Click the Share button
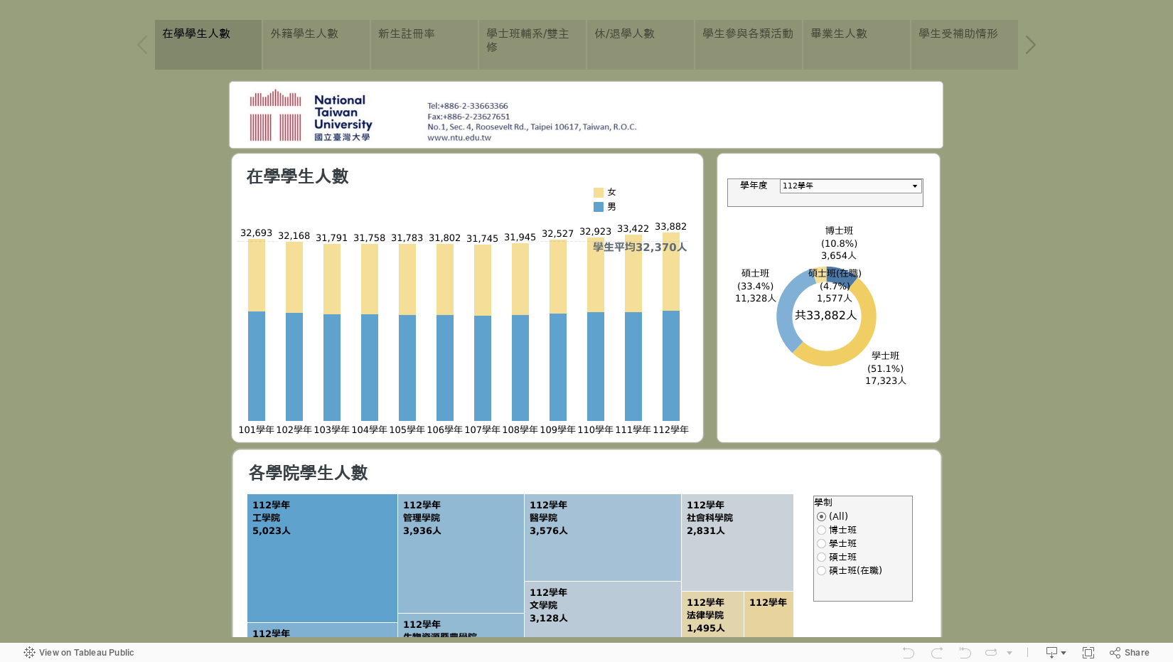 coord(1130,653)
